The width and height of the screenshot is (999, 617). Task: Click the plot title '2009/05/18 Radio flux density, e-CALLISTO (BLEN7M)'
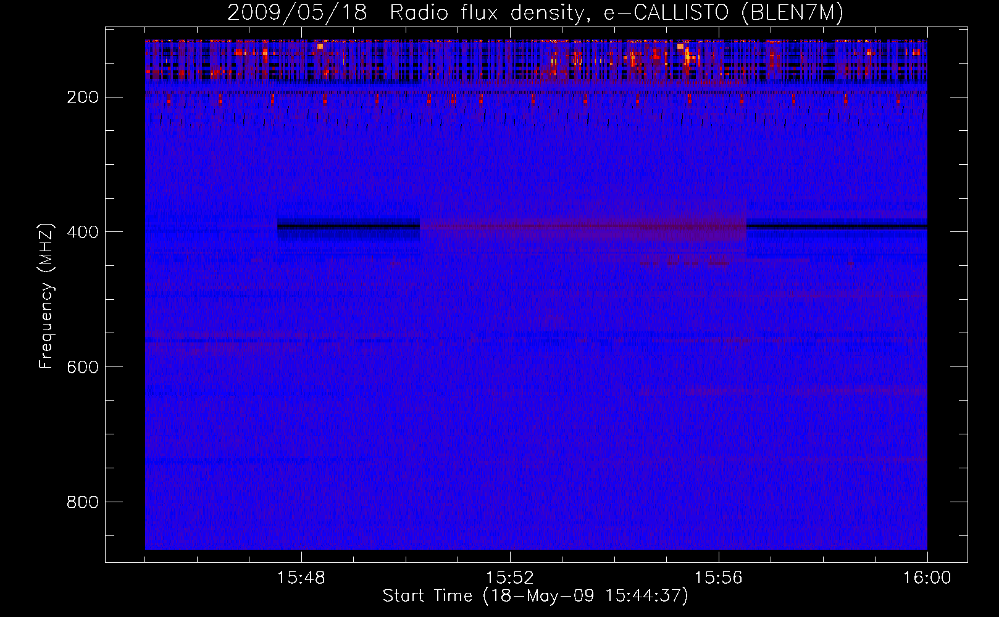tap(535, 13)
